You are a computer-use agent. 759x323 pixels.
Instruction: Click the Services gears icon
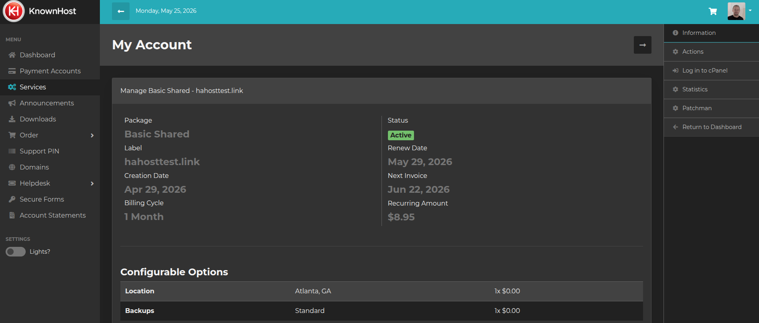[x=12, y=87]
